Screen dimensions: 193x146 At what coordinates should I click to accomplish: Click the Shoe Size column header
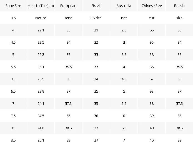pos(13,6)
